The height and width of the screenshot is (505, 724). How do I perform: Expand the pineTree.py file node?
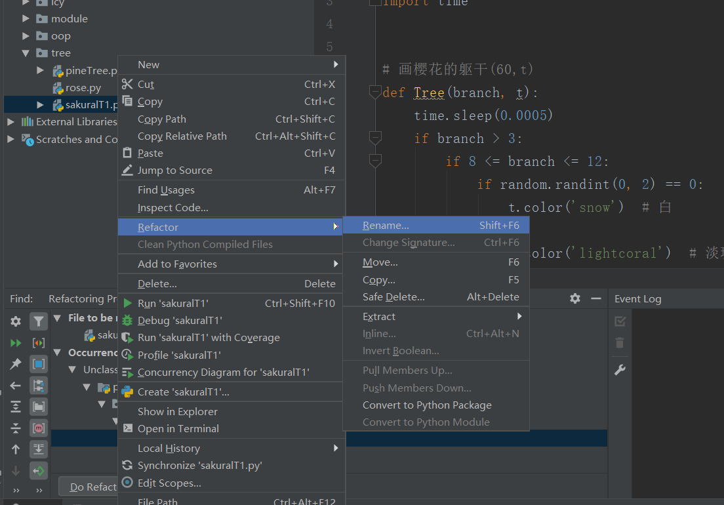coord(40,70)
